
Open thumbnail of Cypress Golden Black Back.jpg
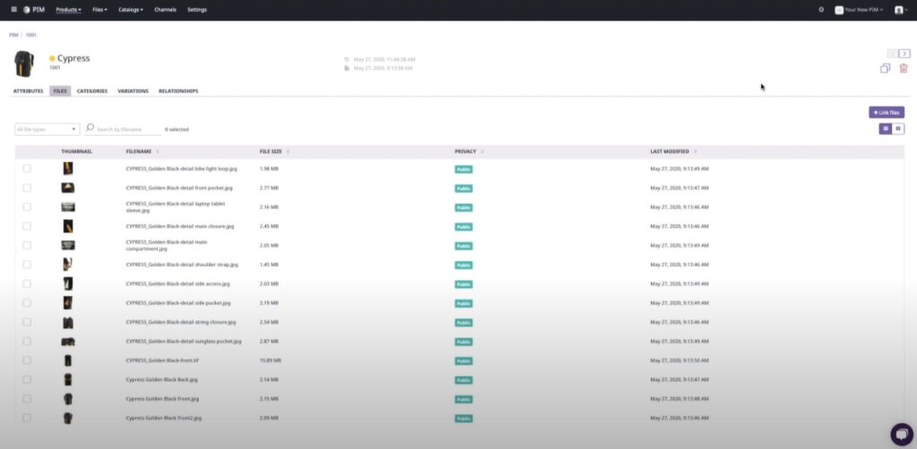pyautogui.click(x=68, y=379)
